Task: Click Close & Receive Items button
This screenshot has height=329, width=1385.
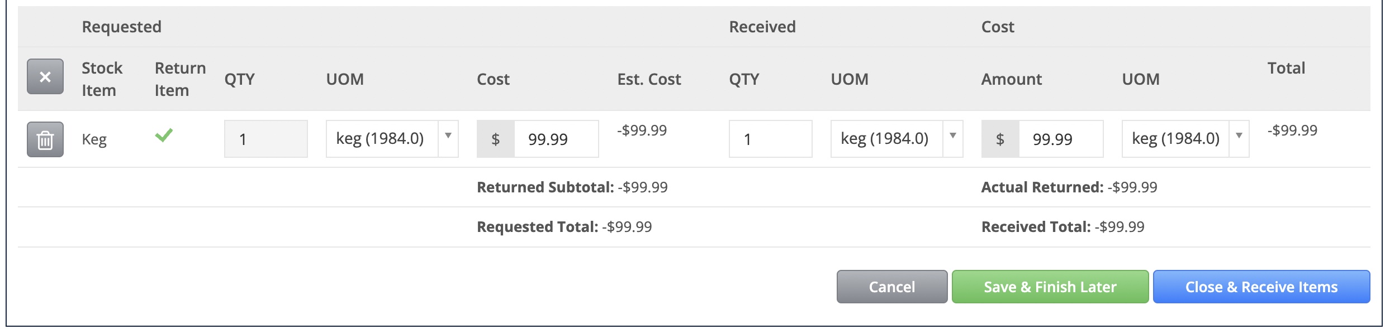Action: click(x=1261, y=287)
